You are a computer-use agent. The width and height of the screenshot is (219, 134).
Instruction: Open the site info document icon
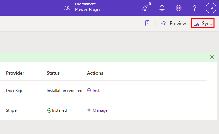(x=147, y=23)
